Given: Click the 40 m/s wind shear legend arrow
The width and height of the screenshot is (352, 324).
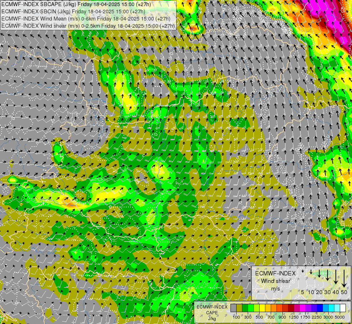Looking at the screenshot, I should [x=336, y=277].
